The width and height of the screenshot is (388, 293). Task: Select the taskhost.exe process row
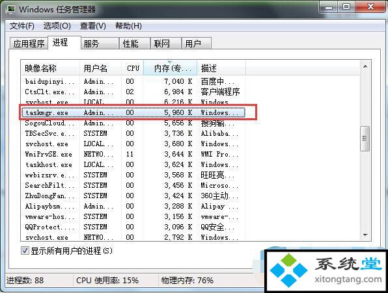(133, 164)
